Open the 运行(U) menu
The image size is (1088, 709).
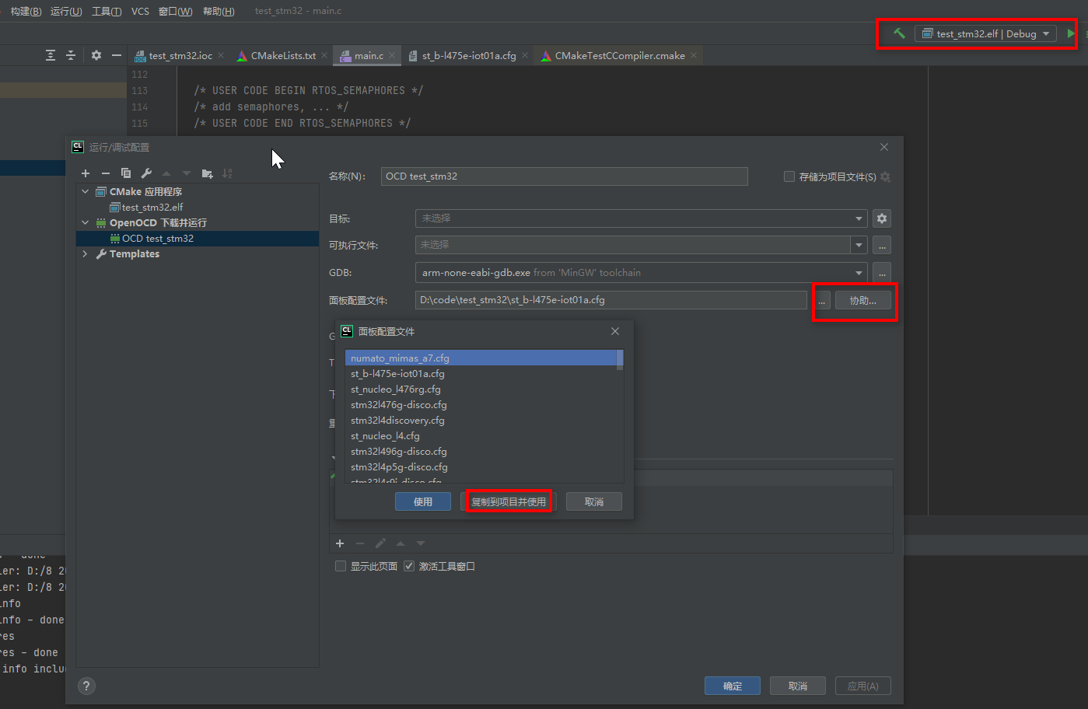pos(66,11)
